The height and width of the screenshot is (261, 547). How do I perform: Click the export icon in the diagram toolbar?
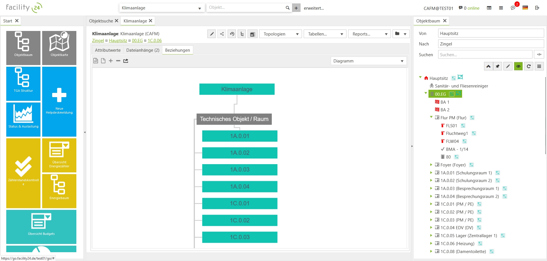tap(126, 60)
